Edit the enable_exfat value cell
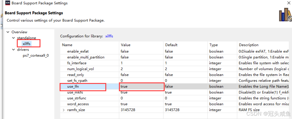Viewport: 292px width, 119px height. [x=141, y=51]
